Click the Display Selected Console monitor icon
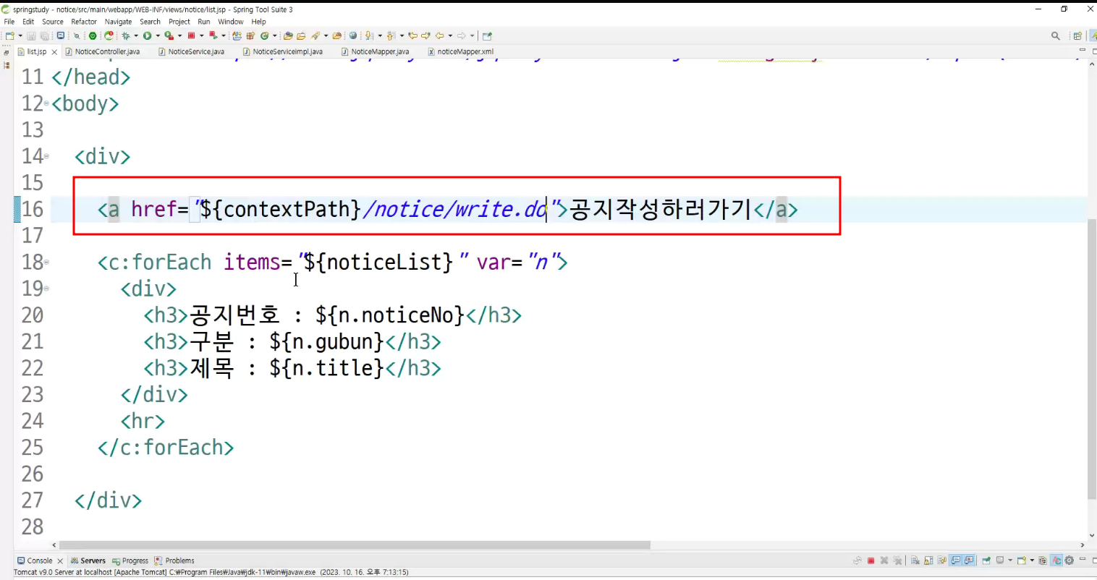Viewport: 1097px width, 580px height. [x=1000, y=560]
